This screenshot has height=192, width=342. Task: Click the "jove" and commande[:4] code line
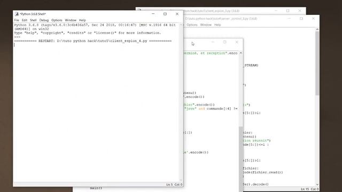pos(211,109)
